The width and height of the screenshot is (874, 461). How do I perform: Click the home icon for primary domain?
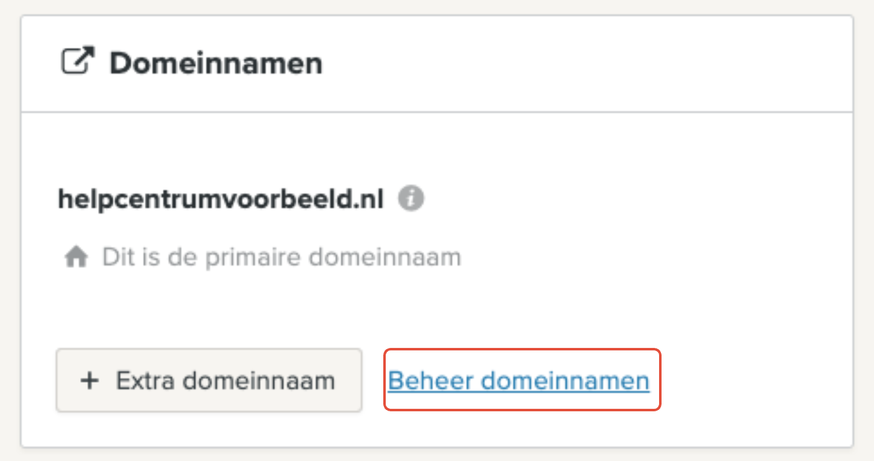coord(76,257)
